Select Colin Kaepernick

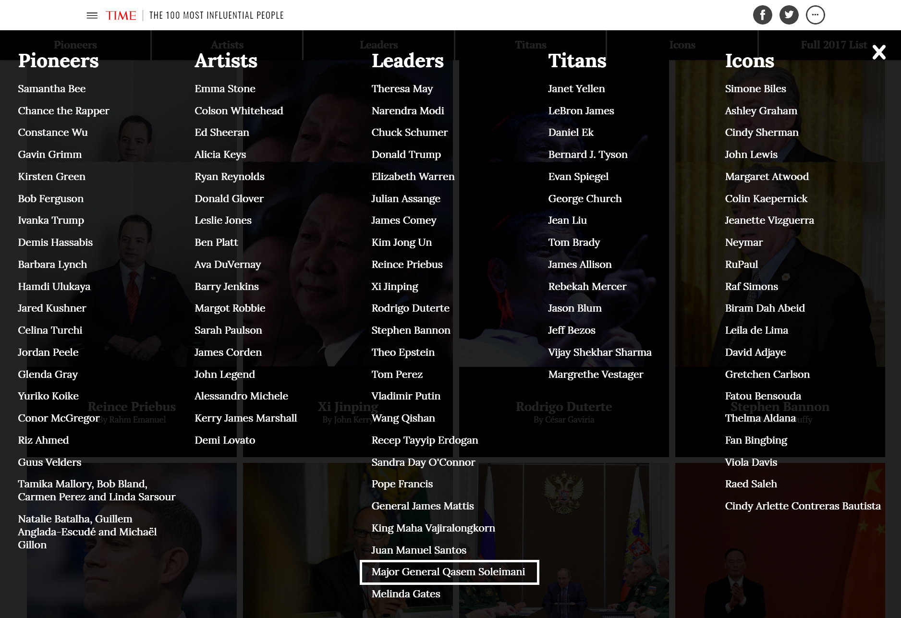coord(766,199)
